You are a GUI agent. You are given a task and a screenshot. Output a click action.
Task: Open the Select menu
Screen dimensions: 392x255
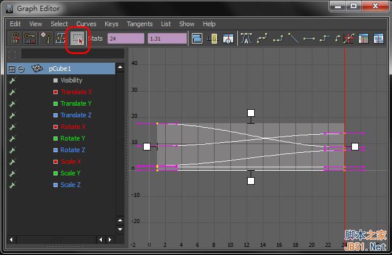59,24
